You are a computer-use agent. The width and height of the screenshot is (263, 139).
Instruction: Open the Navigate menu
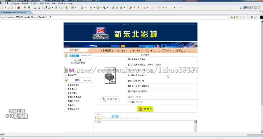[x=15, y=3]
